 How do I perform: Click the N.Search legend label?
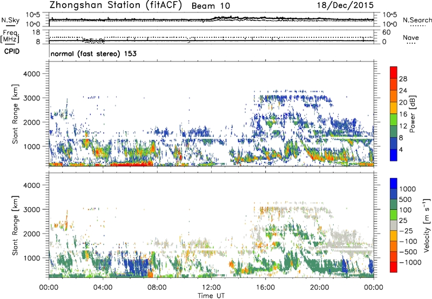click(x=417, y=20)
